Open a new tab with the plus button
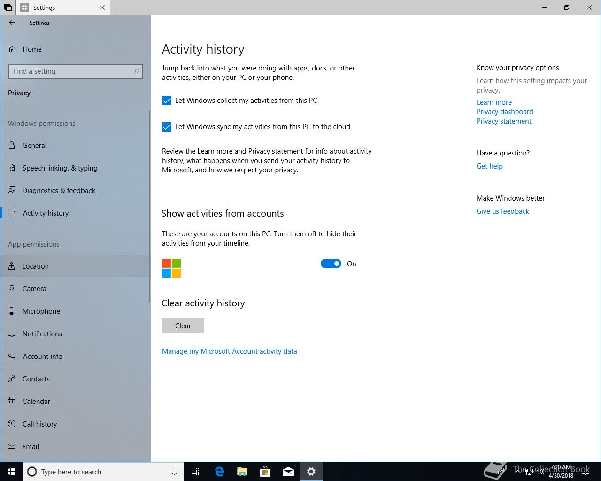 [118, 8]
